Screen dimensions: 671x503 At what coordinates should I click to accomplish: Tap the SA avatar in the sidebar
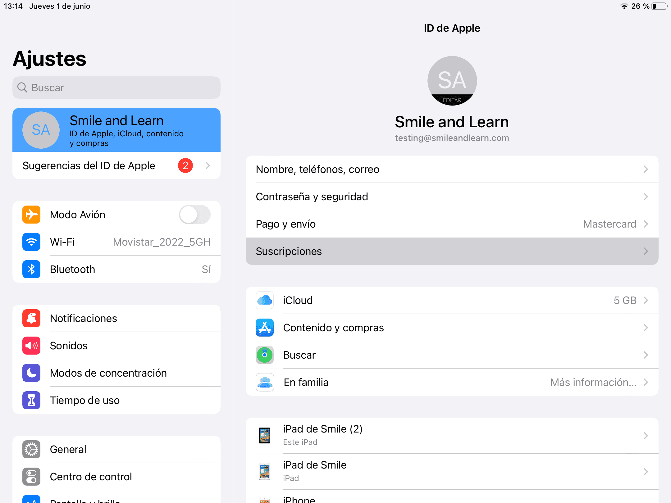41,130
